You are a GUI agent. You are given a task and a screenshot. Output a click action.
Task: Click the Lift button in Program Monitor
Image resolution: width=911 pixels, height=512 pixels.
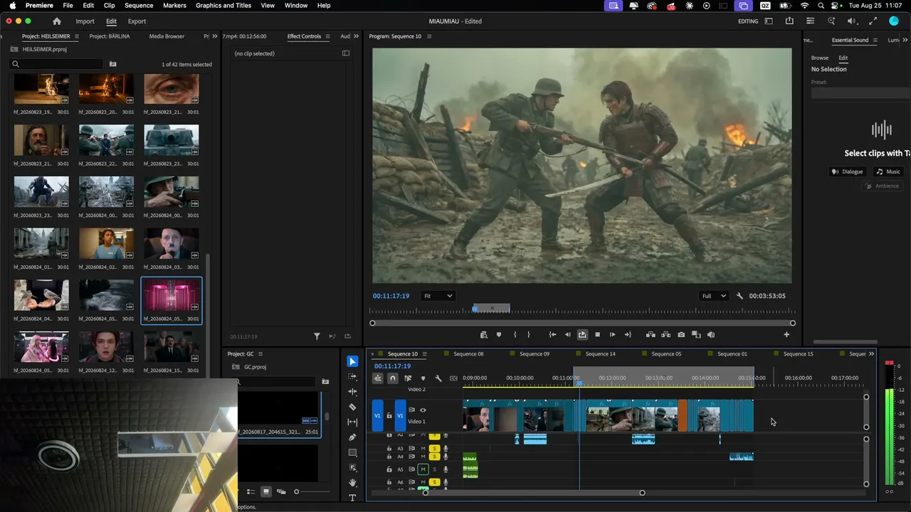click(x=651, y=335)
